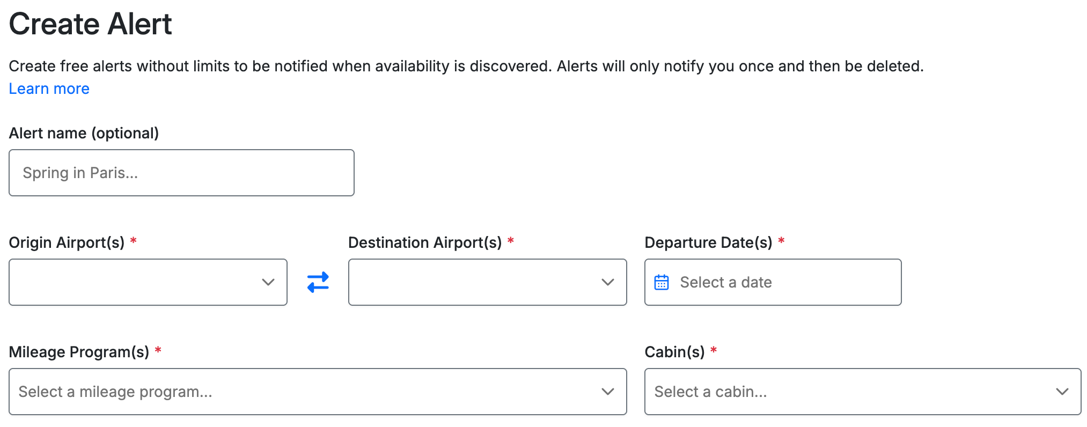
Task: Open the Learn more link
Action: click(x=49, y=89)
